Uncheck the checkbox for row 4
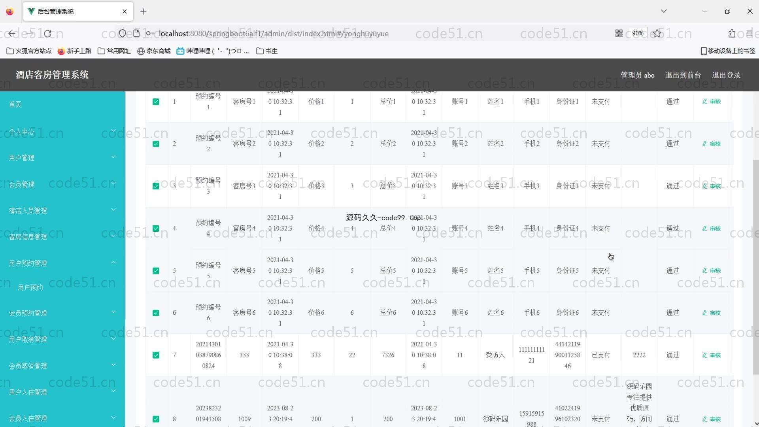The height and width of the screenshot is (427, 759). (x=156, y=229)
